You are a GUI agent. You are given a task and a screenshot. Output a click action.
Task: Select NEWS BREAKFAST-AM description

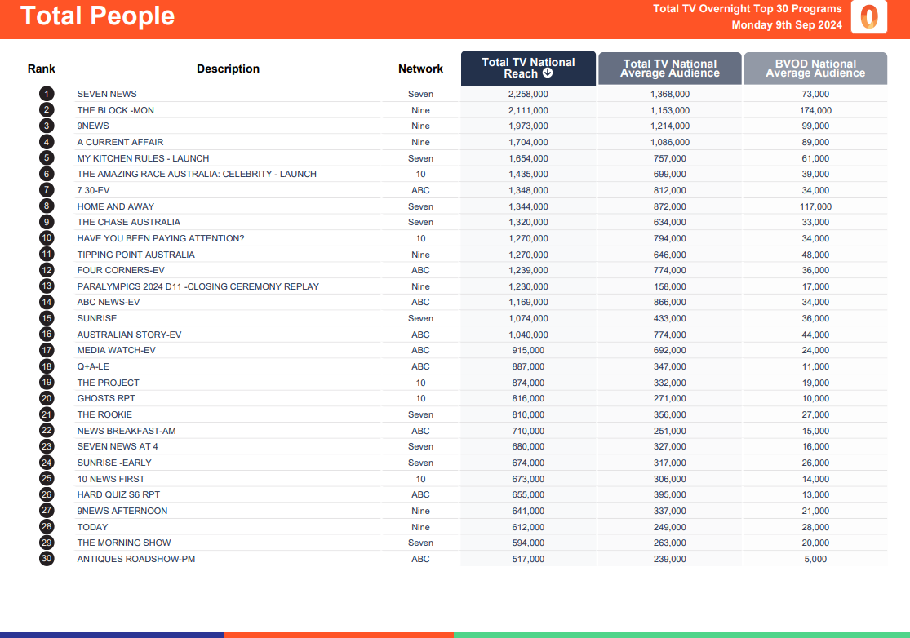point(127,431)
